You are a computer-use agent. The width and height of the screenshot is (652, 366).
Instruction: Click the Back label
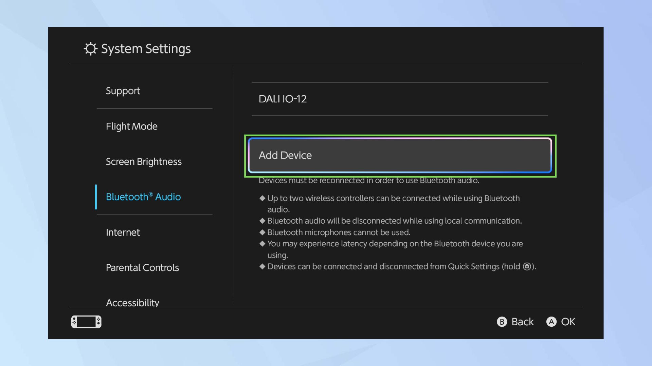pyautogui.click(x=522, y=322)
